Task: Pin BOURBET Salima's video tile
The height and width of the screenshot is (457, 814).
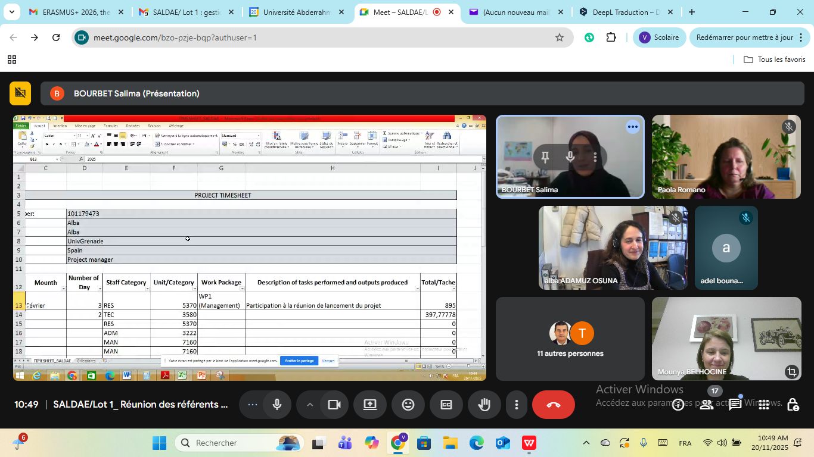Action: tap(545, 157)
